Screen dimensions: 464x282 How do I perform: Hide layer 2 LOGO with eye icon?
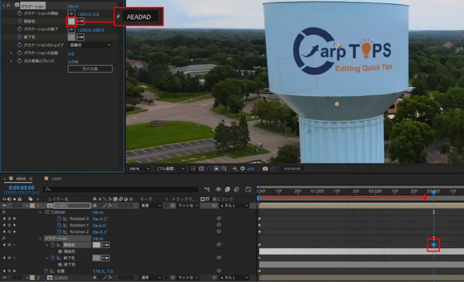click(4, 277)
